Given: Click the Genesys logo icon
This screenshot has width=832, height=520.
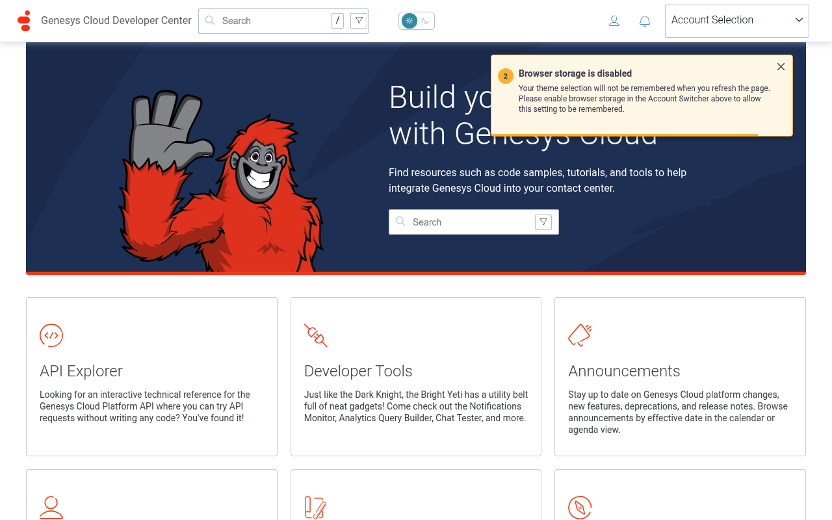Looking at the screenshot, I should (24, 21).
